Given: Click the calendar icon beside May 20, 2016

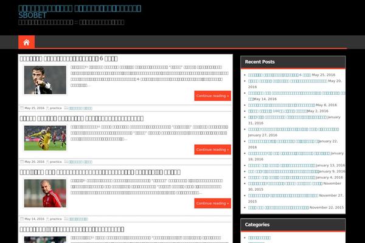Looking at the screenshot, I should 22,162.
